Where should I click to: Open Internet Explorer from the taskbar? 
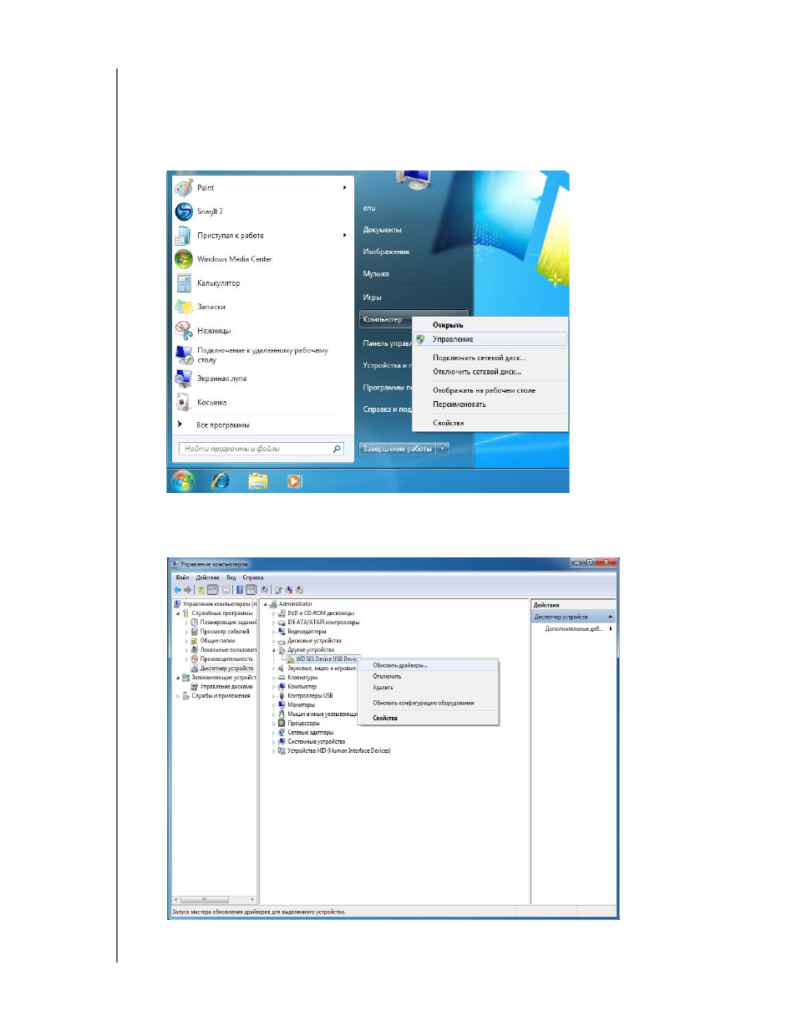click(221, 480)
